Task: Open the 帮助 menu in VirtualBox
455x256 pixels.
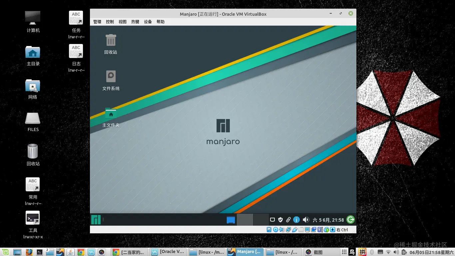Action: pyautogui.click(x=161, y=22)
